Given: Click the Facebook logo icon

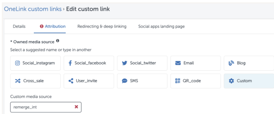Looking at the screenshot, I should [x=70, y=63].
